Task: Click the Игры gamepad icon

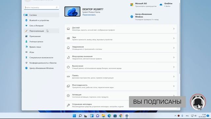Action: click(x=26, y=52)
